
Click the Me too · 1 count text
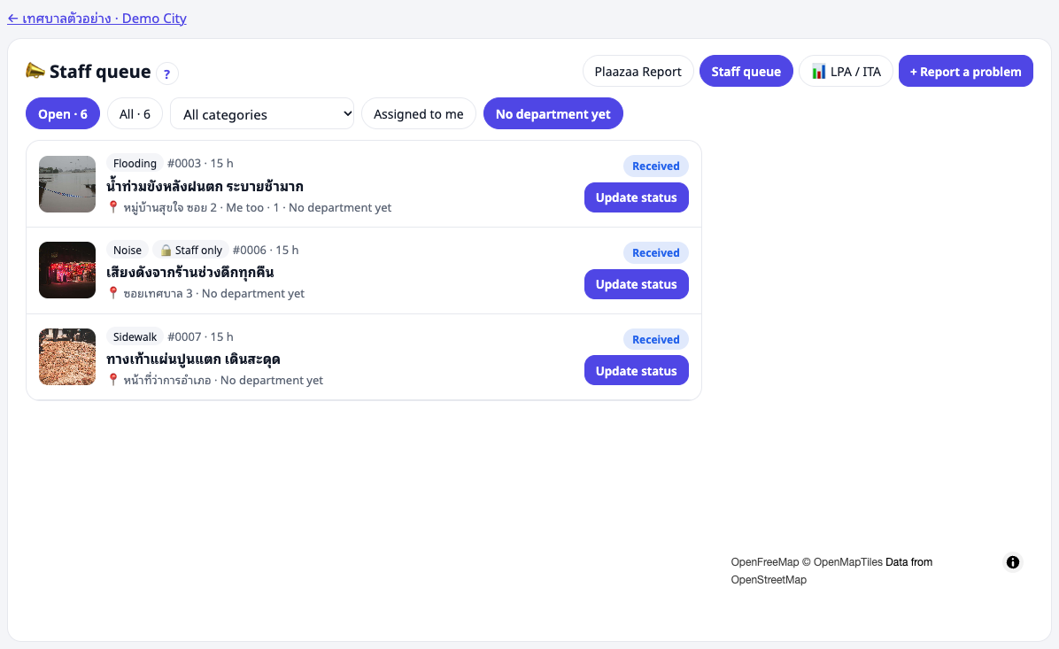252,207
